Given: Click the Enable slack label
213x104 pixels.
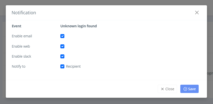Looking at the screenshot, I should [21, 56].
